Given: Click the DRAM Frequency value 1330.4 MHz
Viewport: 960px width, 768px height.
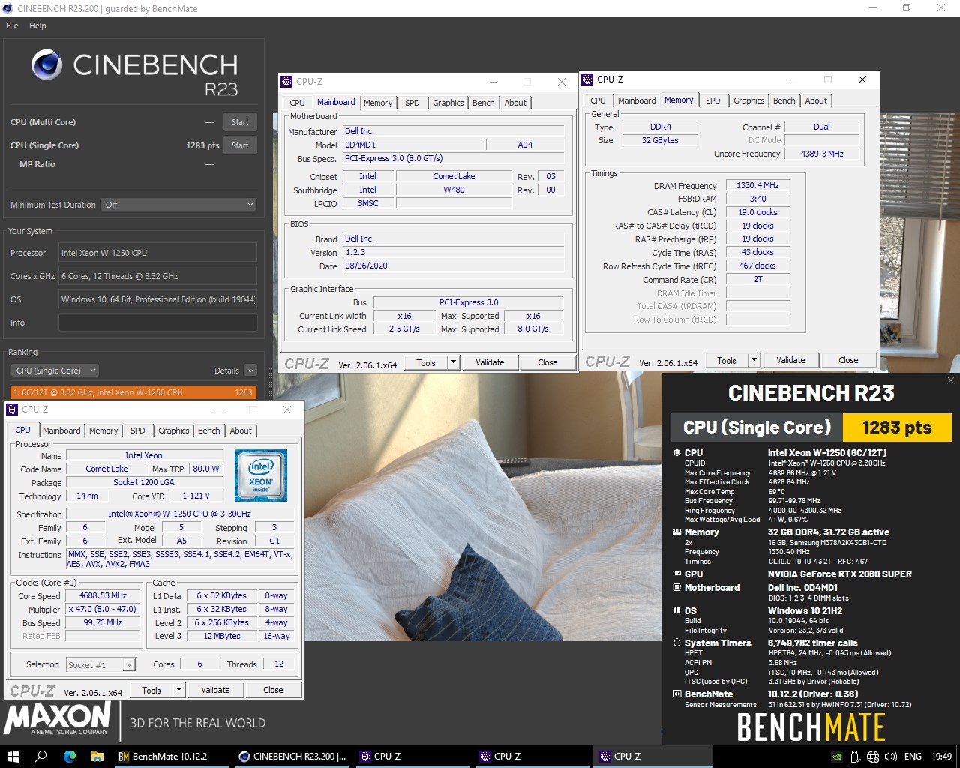Looking at the screenshot, I should coord(757,185).
